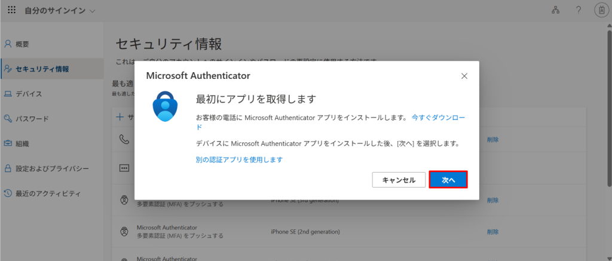Click 削除 for the phone method row

tap(492, 140)
